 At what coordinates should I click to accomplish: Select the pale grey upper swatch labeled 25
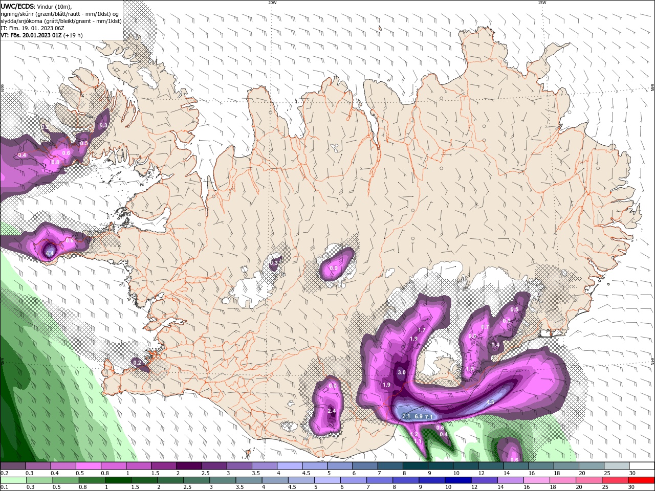pyautogui.click(x=617, y=466)
